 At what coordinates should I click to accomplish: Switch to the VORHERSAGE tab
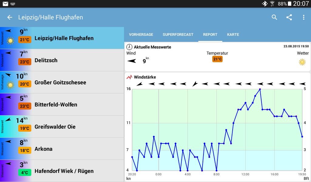[141, 35]
